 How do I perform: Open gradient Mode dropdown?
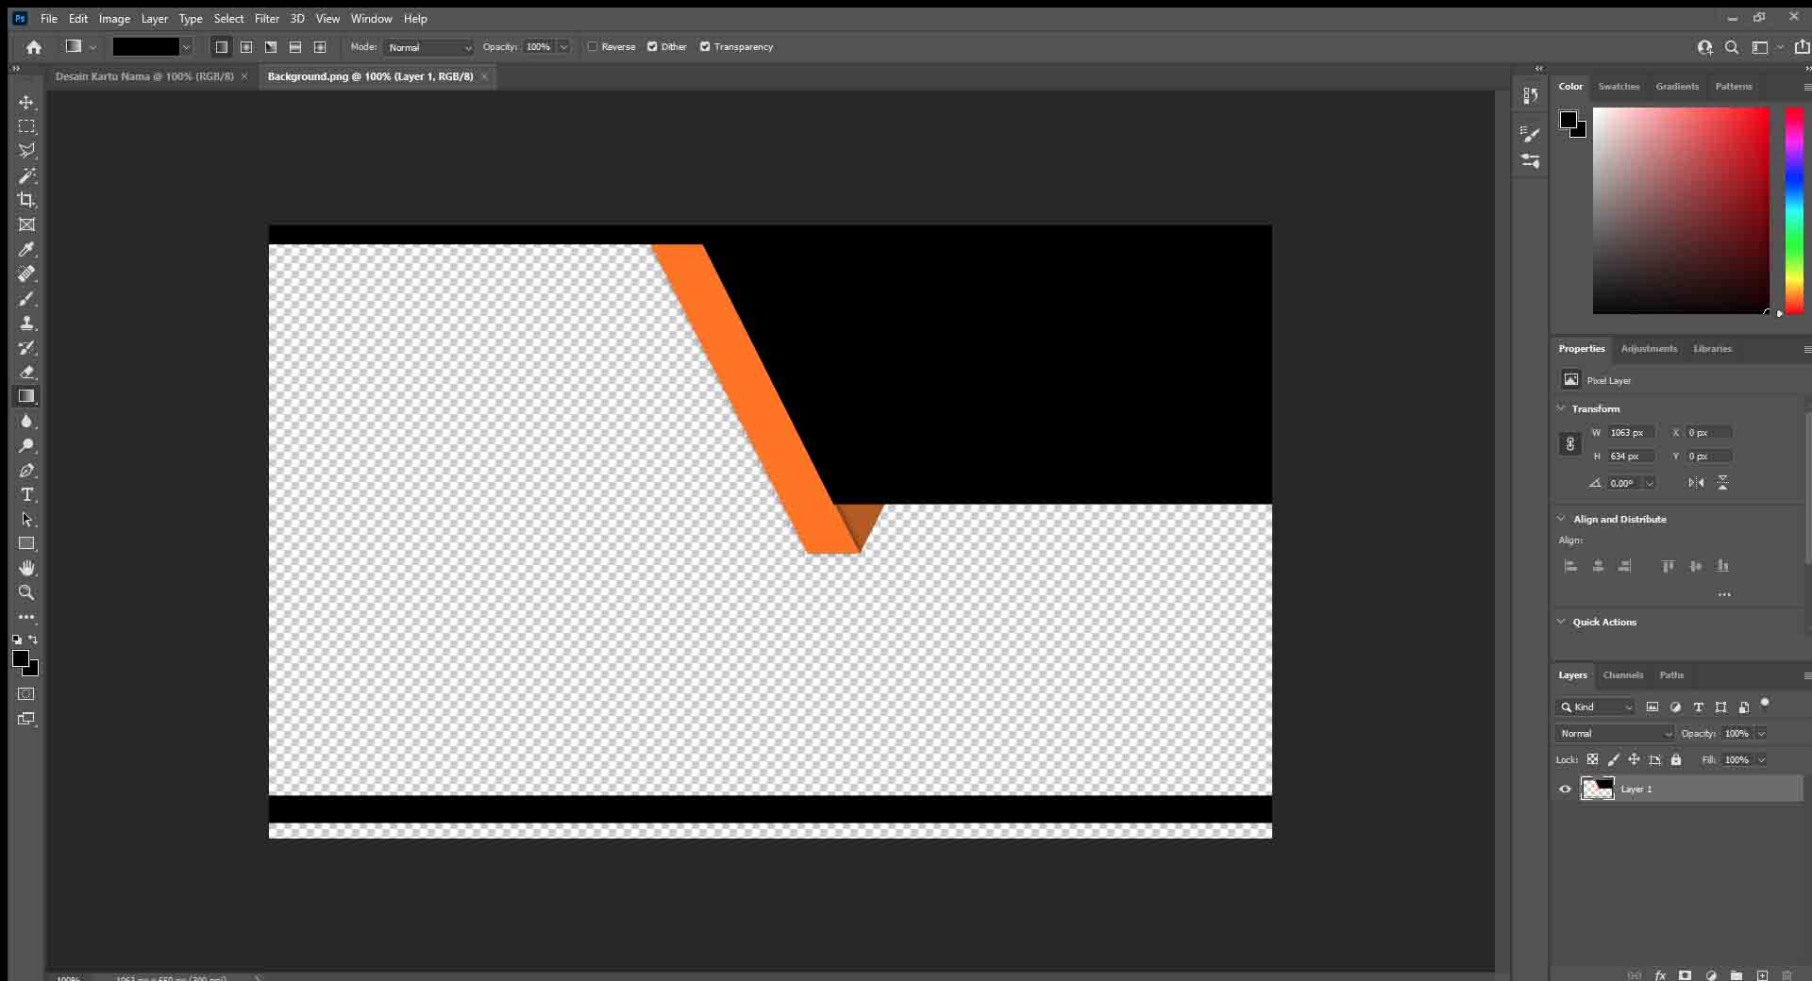429,47
